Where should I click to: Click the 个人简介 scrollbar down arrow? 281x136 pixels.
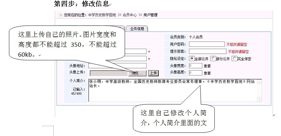pos(260,99)
